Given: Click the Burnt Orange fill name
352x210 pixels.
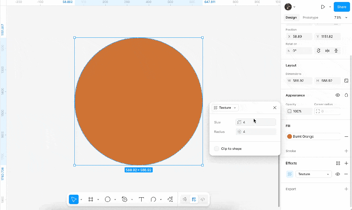Looking at the screenshot, I should (303, 136).
